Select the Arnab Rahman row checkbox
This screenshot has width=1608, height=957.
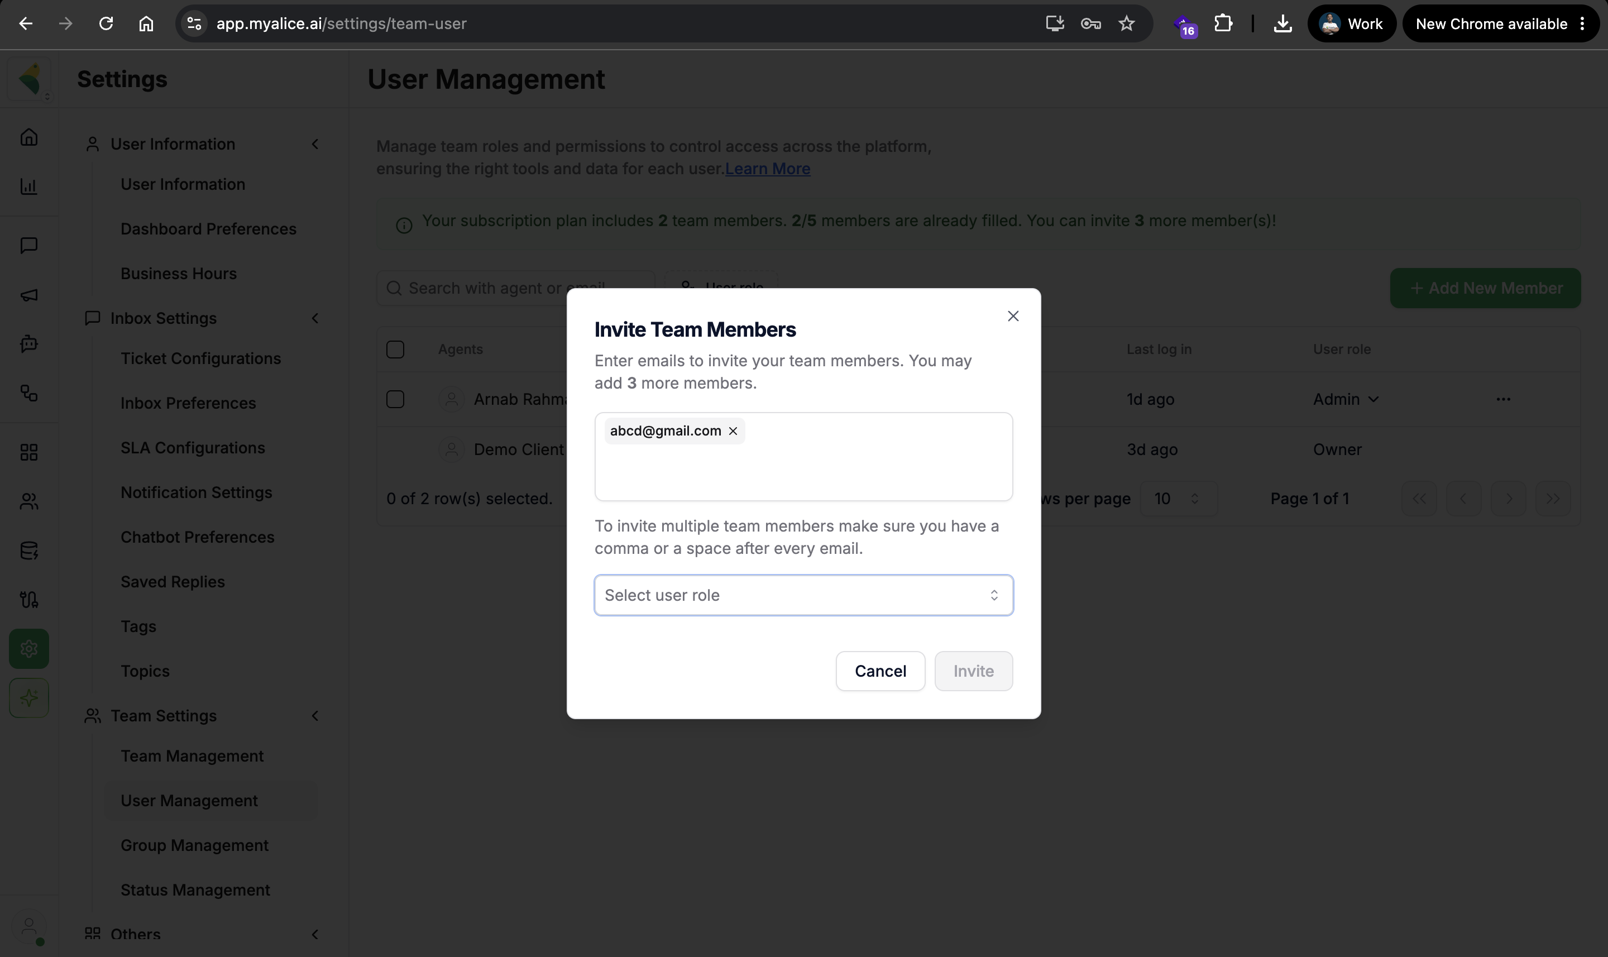395,399
